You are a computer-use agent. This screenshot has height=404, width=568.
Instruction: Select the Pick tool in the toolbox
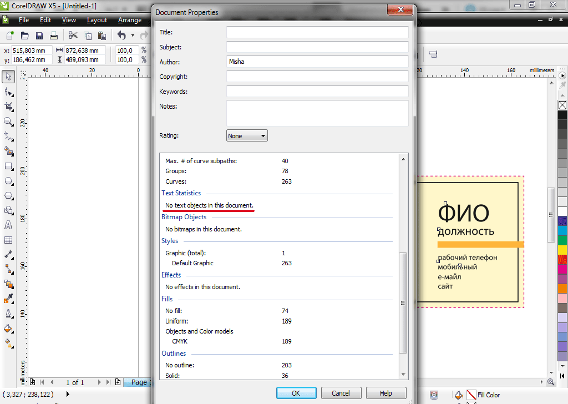point(8,76)
